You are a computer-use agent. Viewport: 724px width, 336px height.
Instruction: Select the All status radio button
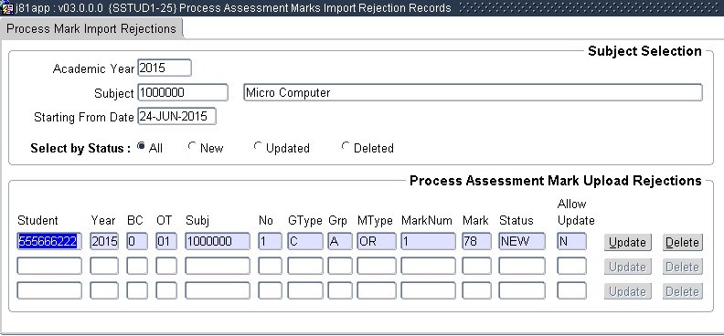[142, 147]
